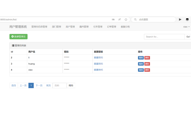This screenshot has width=191, height=119.
Task: Click the play arrow icon in browser toolbar
Action: pyautogui.click(x=180, y=19)
